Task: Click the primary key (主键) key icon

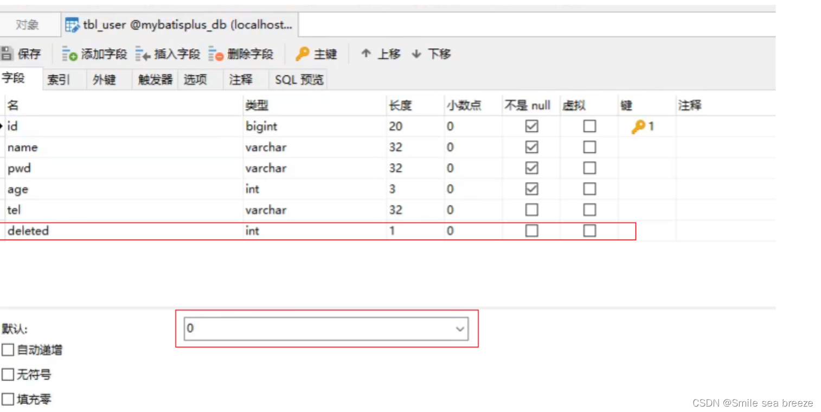Action: tap(303, 54)
